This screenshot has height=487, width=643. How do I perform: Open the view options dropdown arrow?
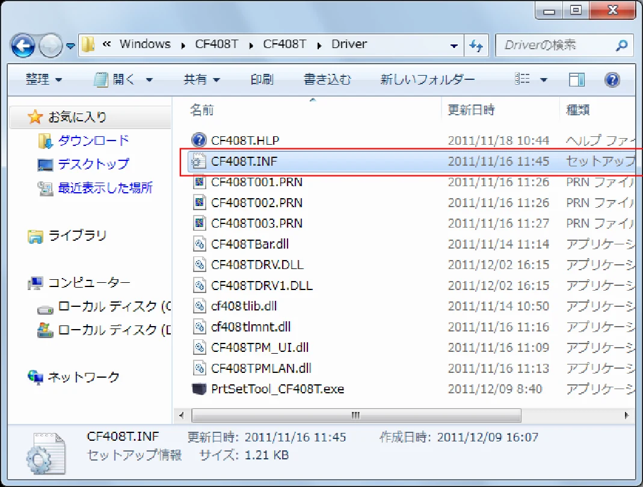[x=544, y=80]
